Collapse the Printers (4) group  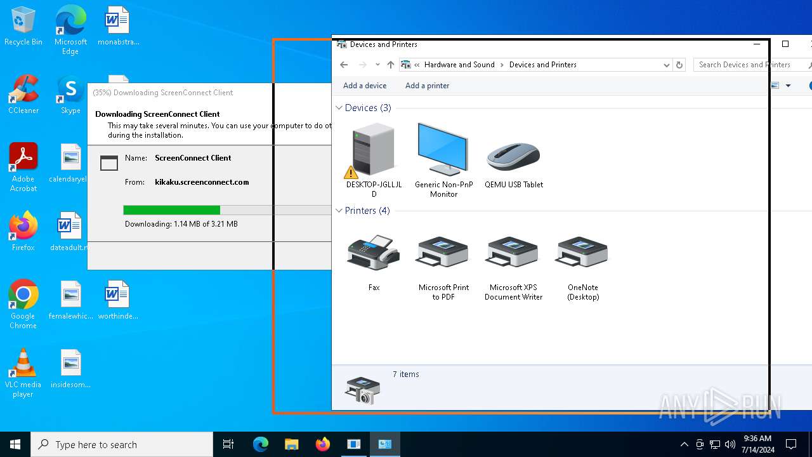tap(339, 211)
